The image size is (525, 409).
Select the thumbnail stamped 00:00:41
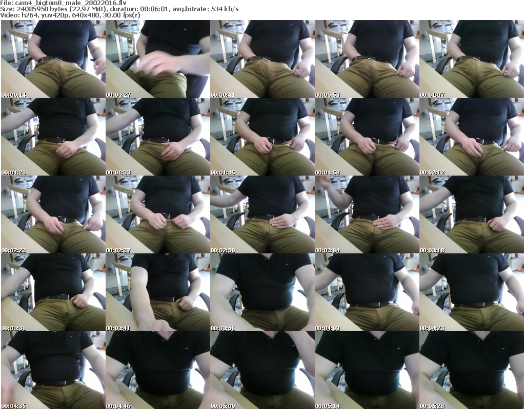[x=262, y=59]
